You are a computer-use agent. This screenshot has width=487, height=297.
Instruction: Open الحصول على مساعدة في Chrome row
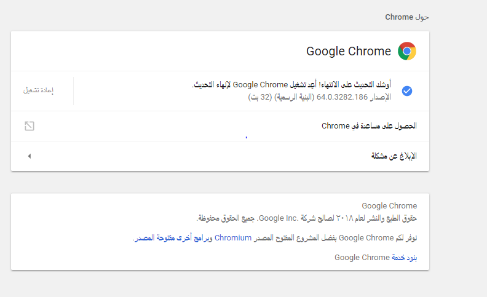(220, 126)
